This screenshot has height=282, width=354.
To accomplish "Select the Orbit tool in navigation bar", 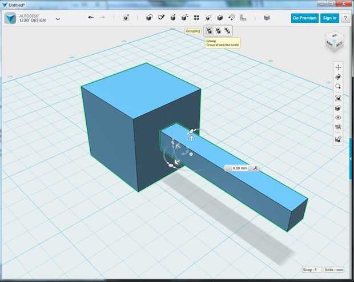I will [x=338, y=76].
